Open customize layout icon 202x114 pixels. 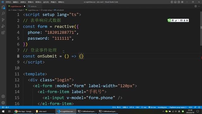point(182,2)
